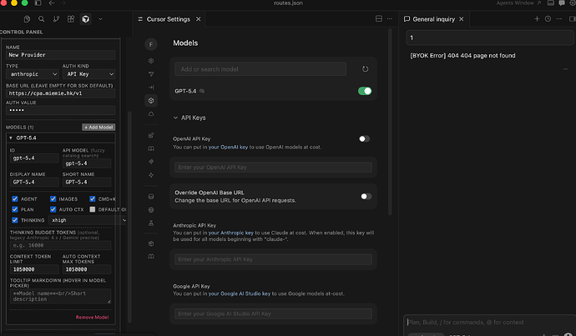Screen dimensions: 576x336
Task: Open the source control branch icon
Action: (56, 19)
